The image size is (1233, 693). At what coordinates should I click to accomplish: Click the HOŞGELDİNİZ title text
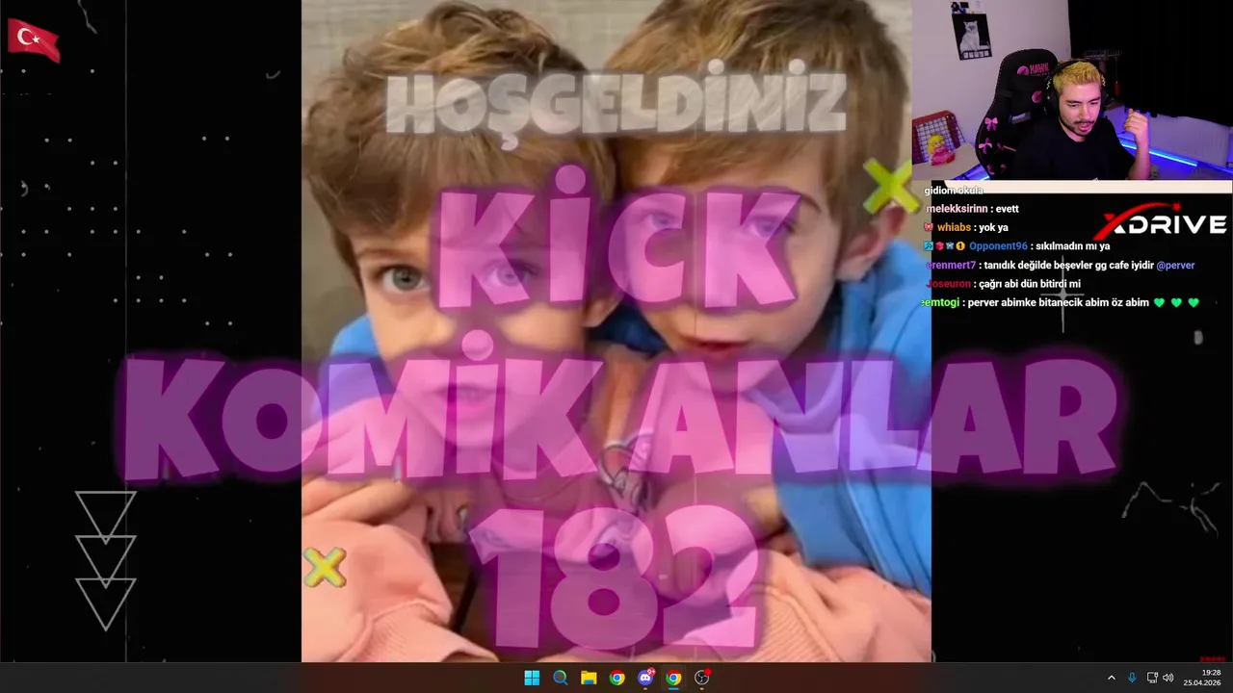(x=616, y=105)
